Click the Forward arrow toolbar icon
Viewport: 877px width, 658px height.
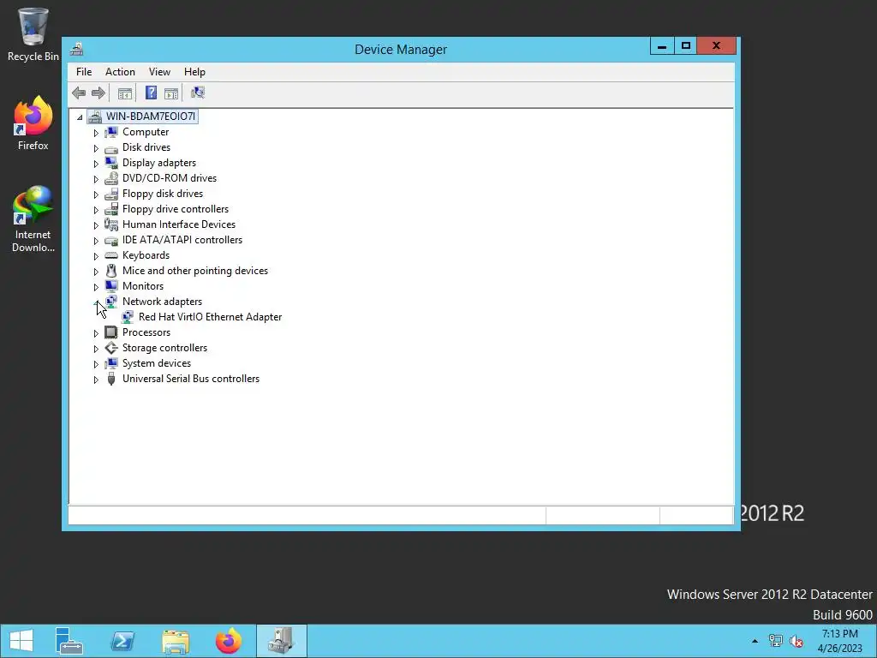click(98, 93)
